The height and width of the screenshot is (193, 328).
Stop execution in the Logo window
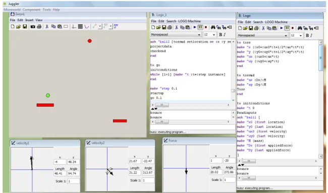coord(293,28)
